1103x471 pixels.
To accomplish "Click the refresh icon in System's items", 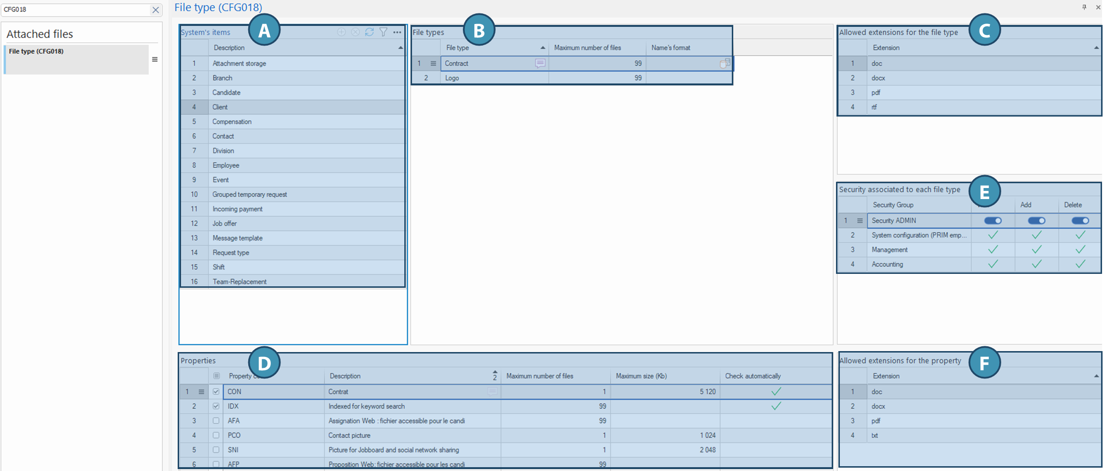I will coord(369,32).
